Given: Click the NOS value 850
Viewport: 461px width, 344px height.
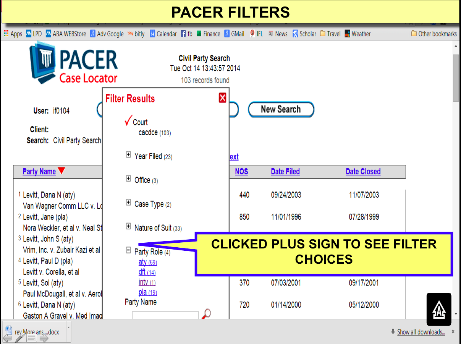Looking at the screenshot, I should (x=244, y=217).
